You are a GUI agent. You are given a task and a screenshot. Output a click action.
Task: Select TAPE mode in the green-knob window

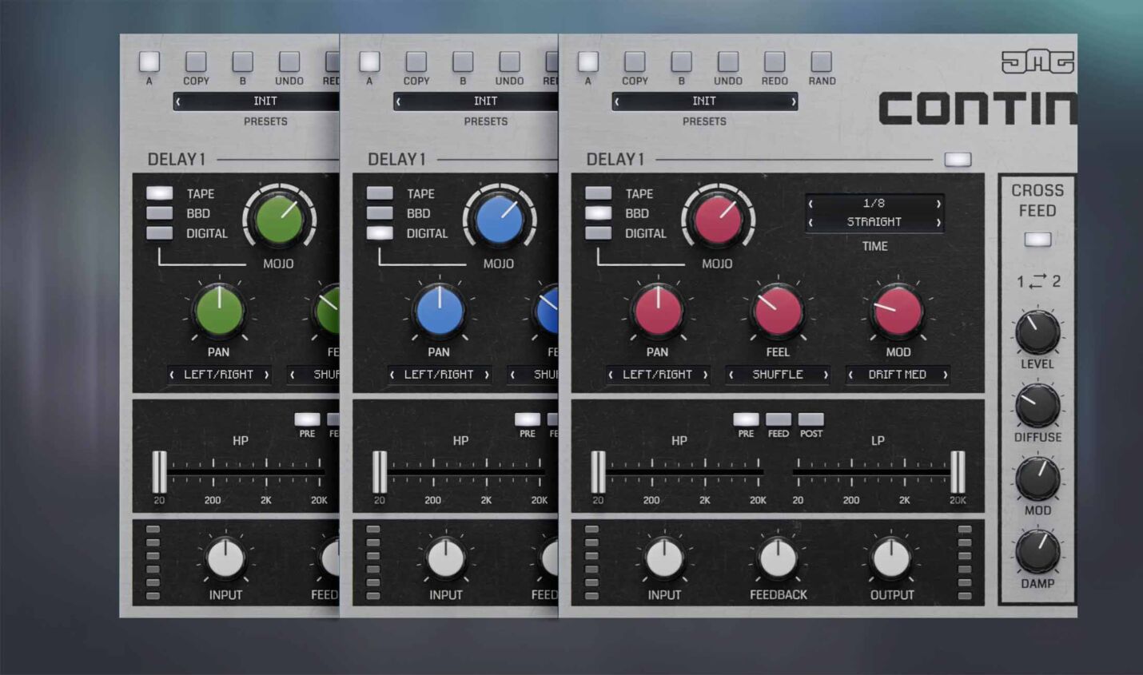tap(159, 193)
